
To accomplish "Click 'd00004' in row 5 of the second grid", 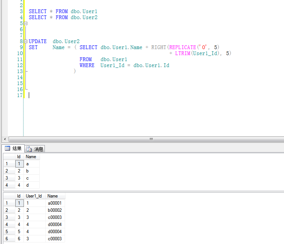I will tap(55, 232).
